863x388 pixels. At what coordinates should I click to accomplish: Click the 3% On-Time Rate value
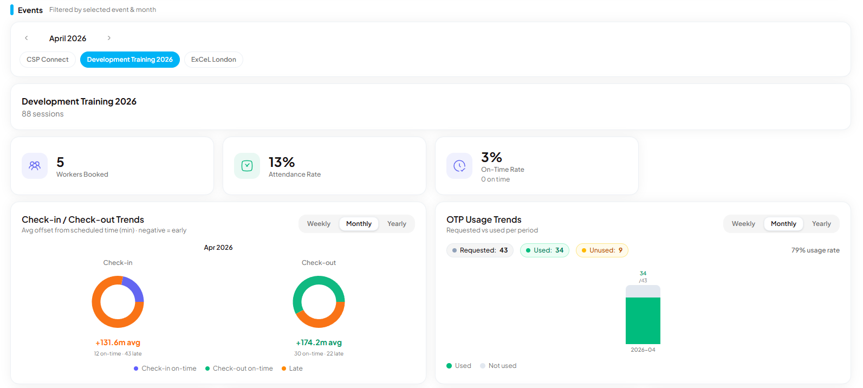491,157
